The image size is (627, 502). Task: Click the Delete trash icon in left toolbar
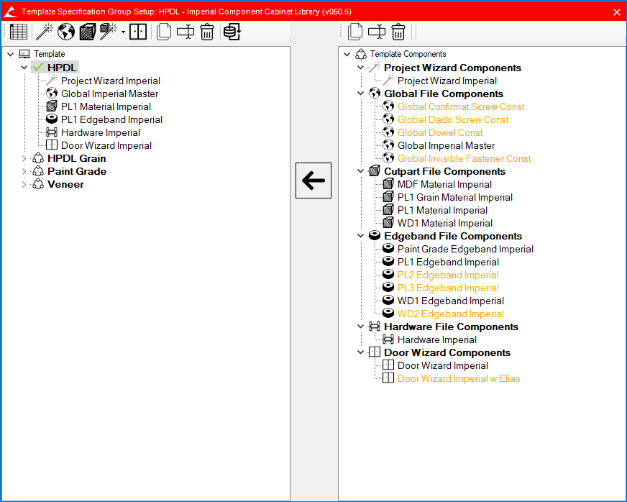(x=207, y=32)
